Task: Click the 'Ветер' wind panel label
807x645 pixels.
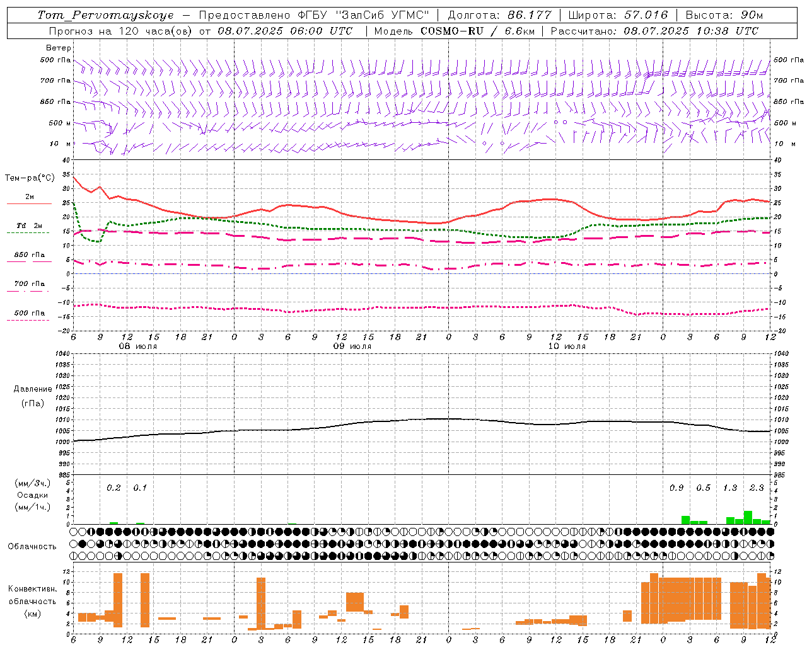Action: click(59, 48)
